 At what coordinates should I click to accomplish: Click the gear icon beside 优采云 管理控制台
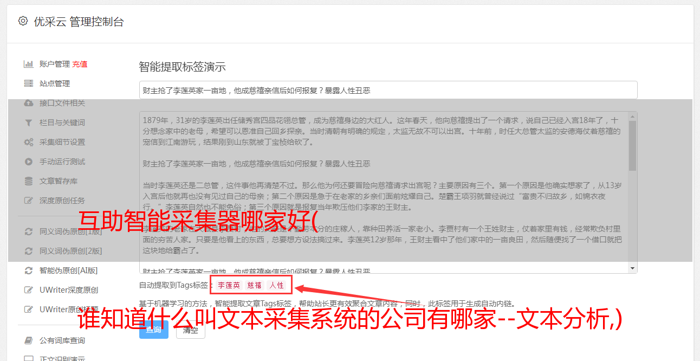(23, 21)
